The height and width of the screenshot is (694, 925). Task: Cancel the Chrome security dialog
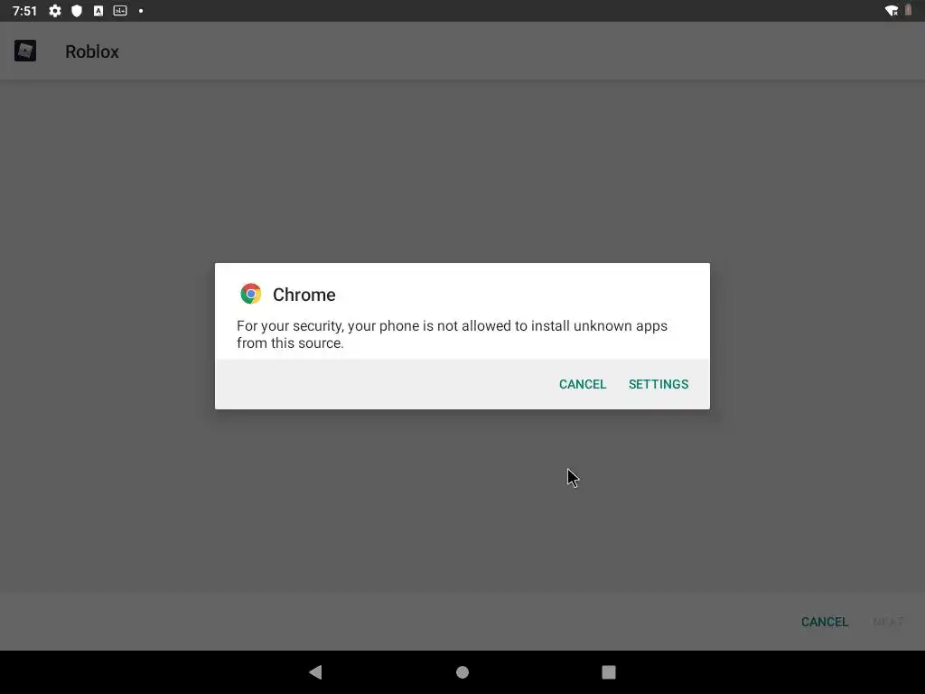pyautogui.click(x=583, y=384)
